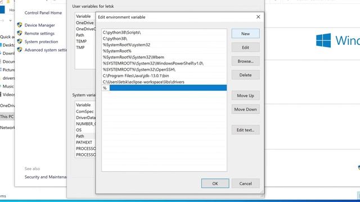The image size is (360, 202).
Task: Open the Security and Maintenance link
Action: click(x=46, y=177)
